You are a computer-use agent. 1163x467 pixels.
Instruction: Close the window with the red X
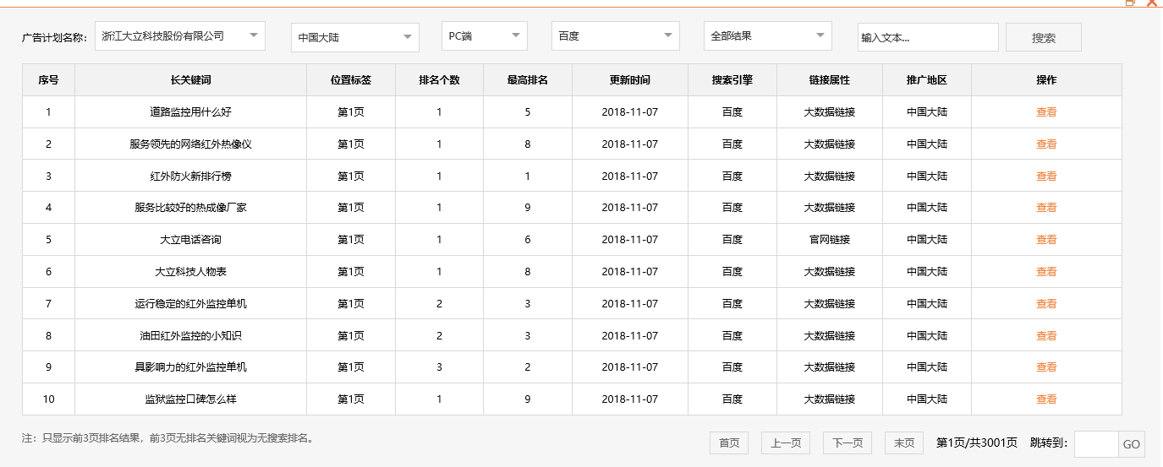click(1152, 3)
